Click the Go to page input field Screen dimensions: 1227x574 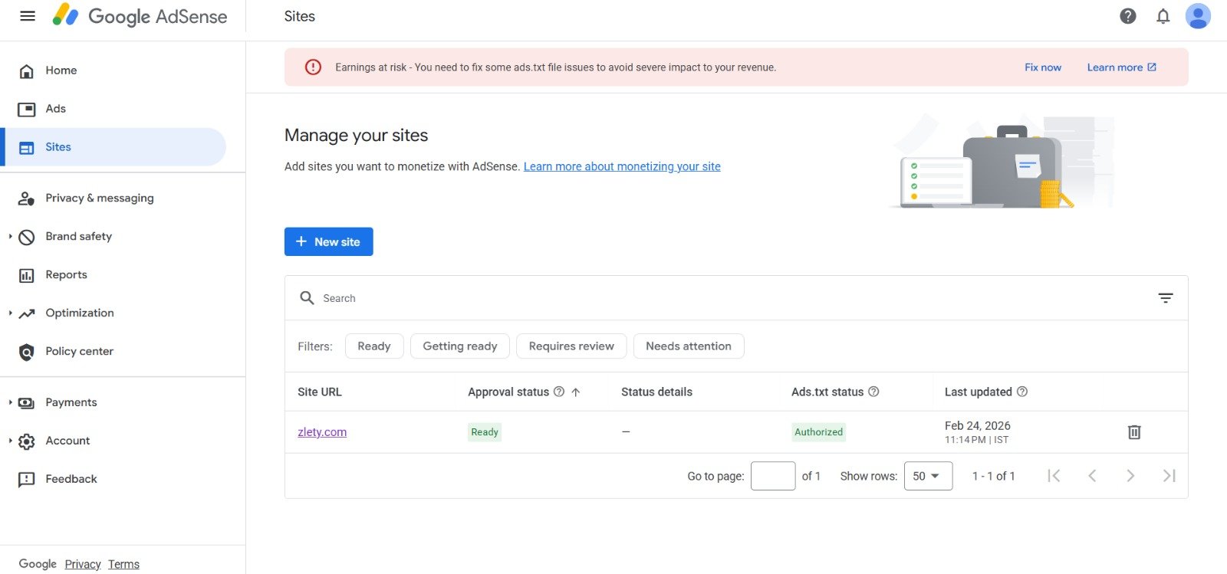pyautogui.click(x=772, y=476)
